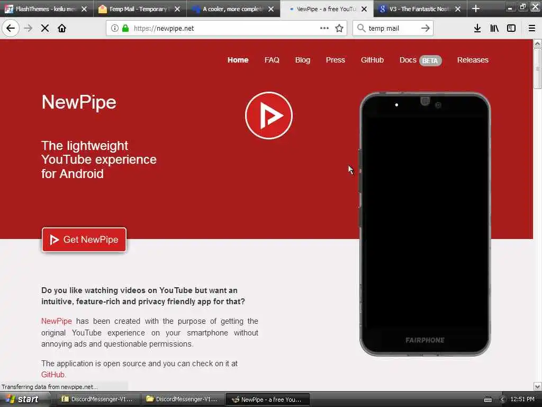Viewport: 542px width, 407px height.
Task: Open the downloads panel icon
Action: [x=477, y=28]
